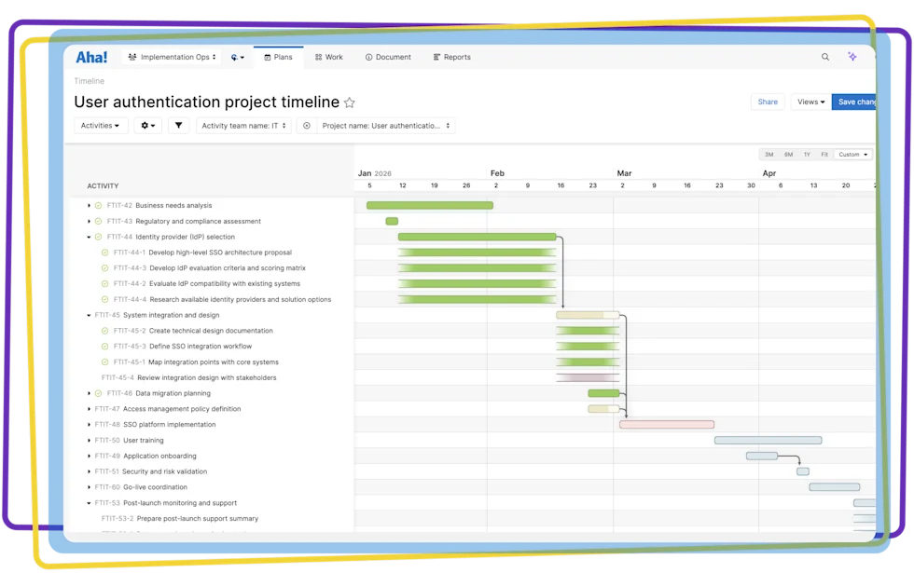Click the status icon next to FTIT-46 Data migration planning

(99, 393)
